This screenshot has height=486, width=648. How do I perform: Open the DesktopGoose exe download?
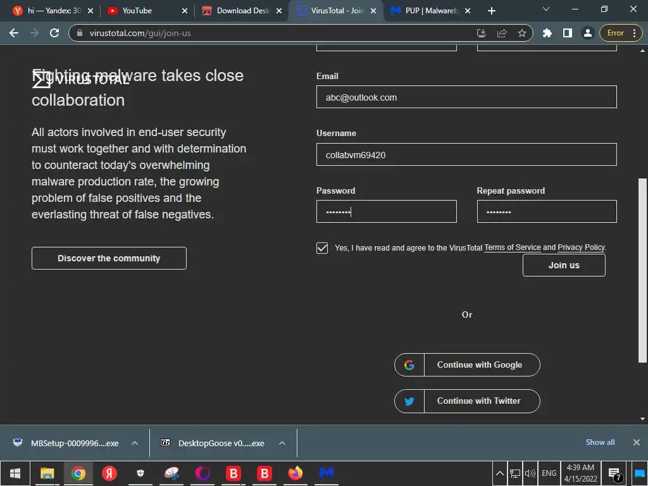221,443
